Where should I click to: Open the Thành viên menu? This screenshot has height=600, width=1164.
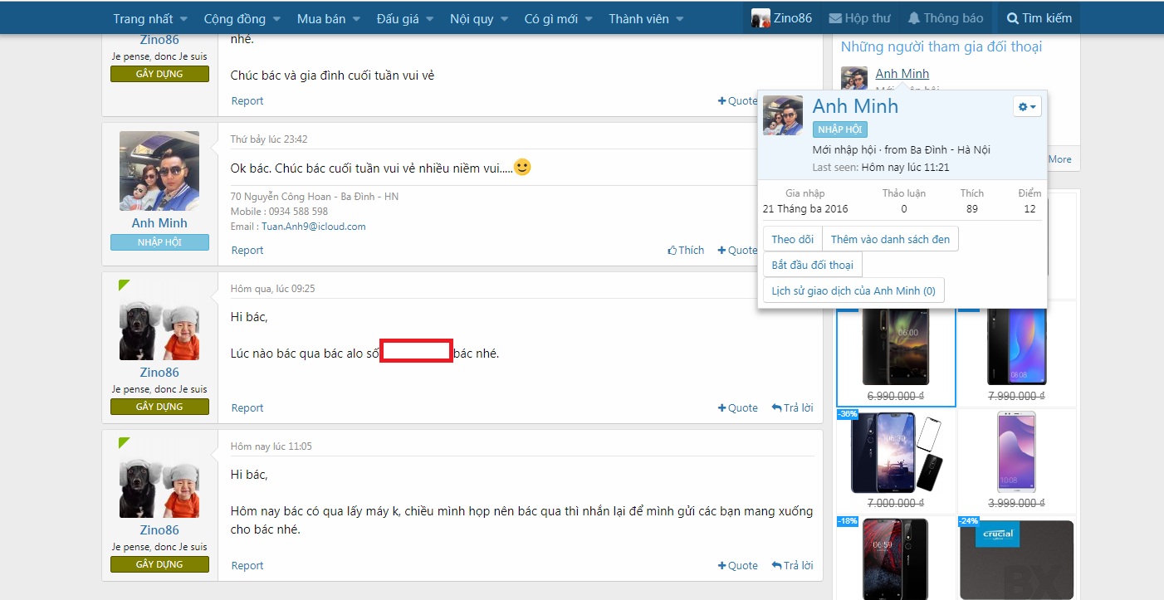click(x=645, y=18)
